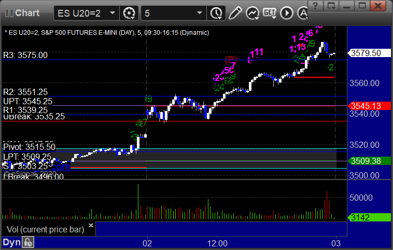Click the 3520.00 price scale label
The height and width of the screenshot is (250, 393).
click(x=364, y=145)
